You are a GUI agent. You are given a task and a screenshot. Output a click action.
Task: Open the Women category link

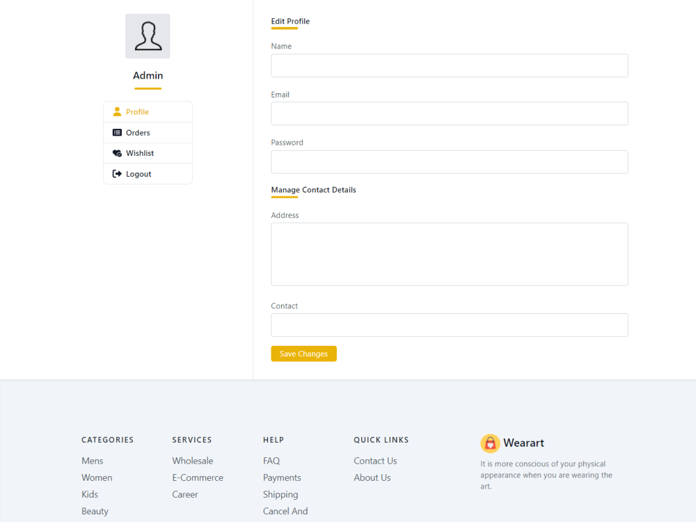tap(97, 477)
